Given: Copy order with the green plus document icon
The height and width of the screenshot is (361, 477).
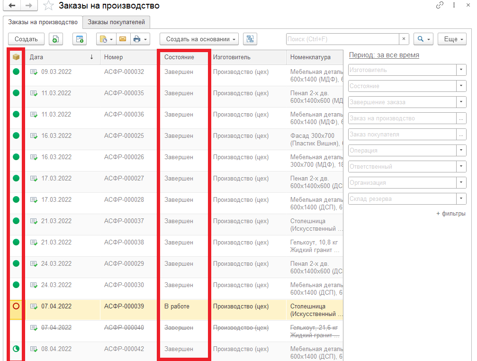Looking at the screenshot, I should (x=56, y=39).
